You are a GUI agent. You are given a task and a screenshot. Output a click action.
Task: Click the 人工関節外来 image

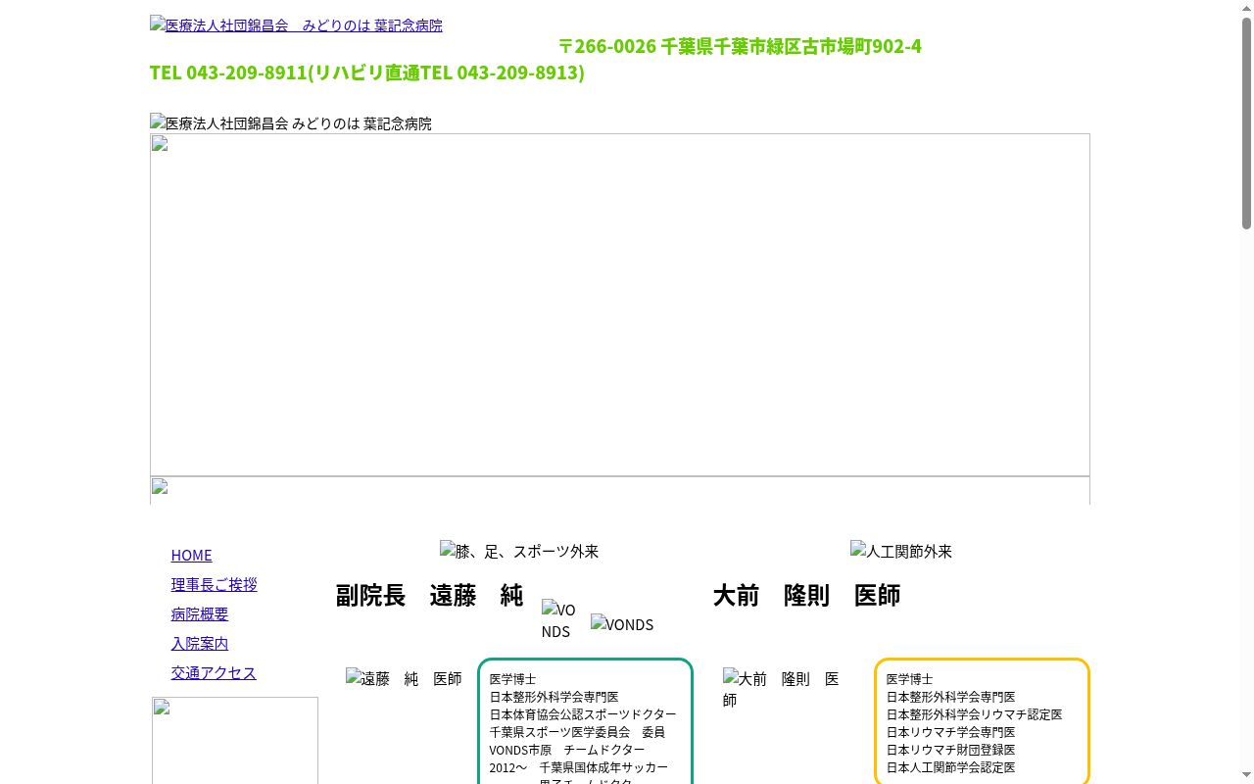pos(901,551)
